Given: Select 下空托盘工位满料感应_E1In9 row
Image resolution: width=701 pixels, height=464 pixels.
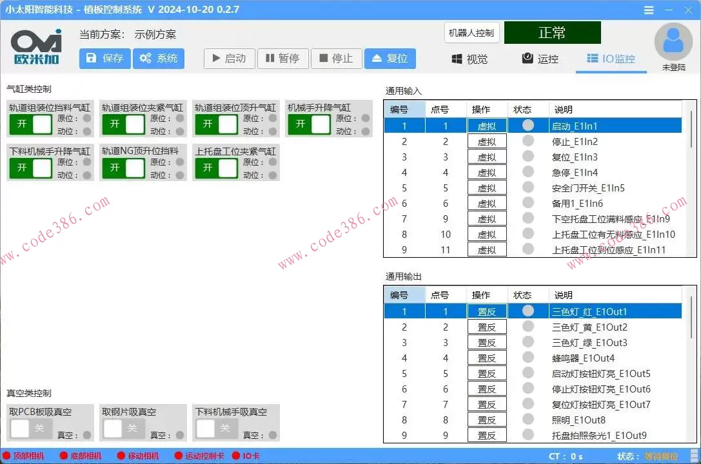Looking at the screenshot, I should click(533, 219).
